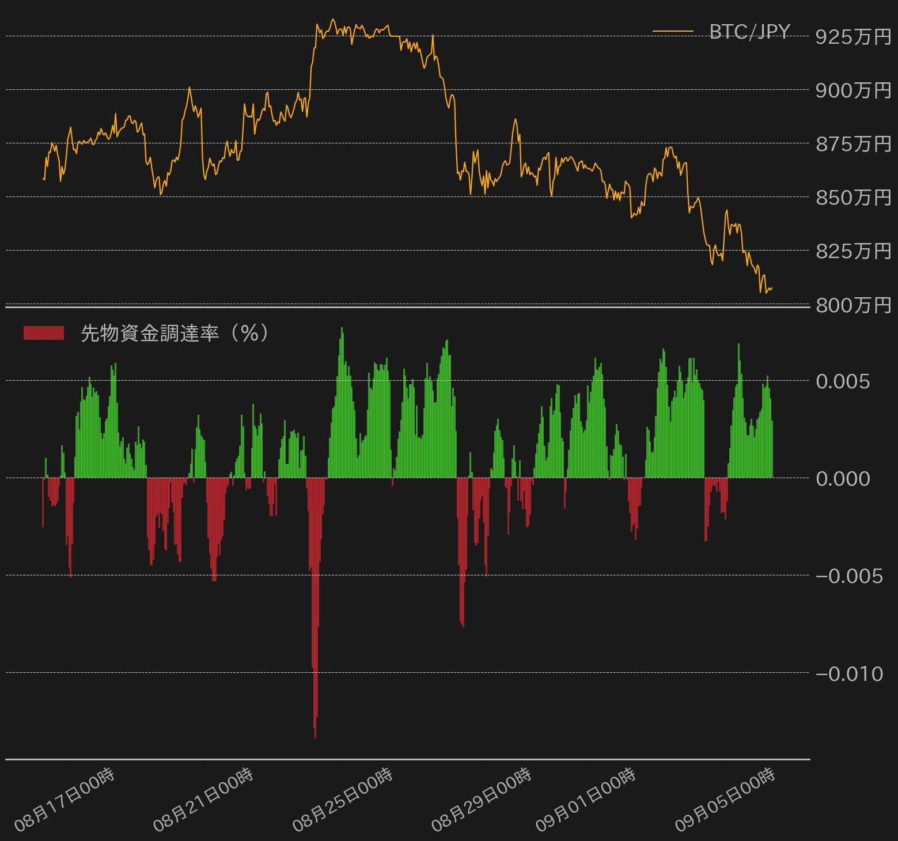Click the 800万円 price axis label
Screen dimensions: 898x841
[x=854, y=305]
